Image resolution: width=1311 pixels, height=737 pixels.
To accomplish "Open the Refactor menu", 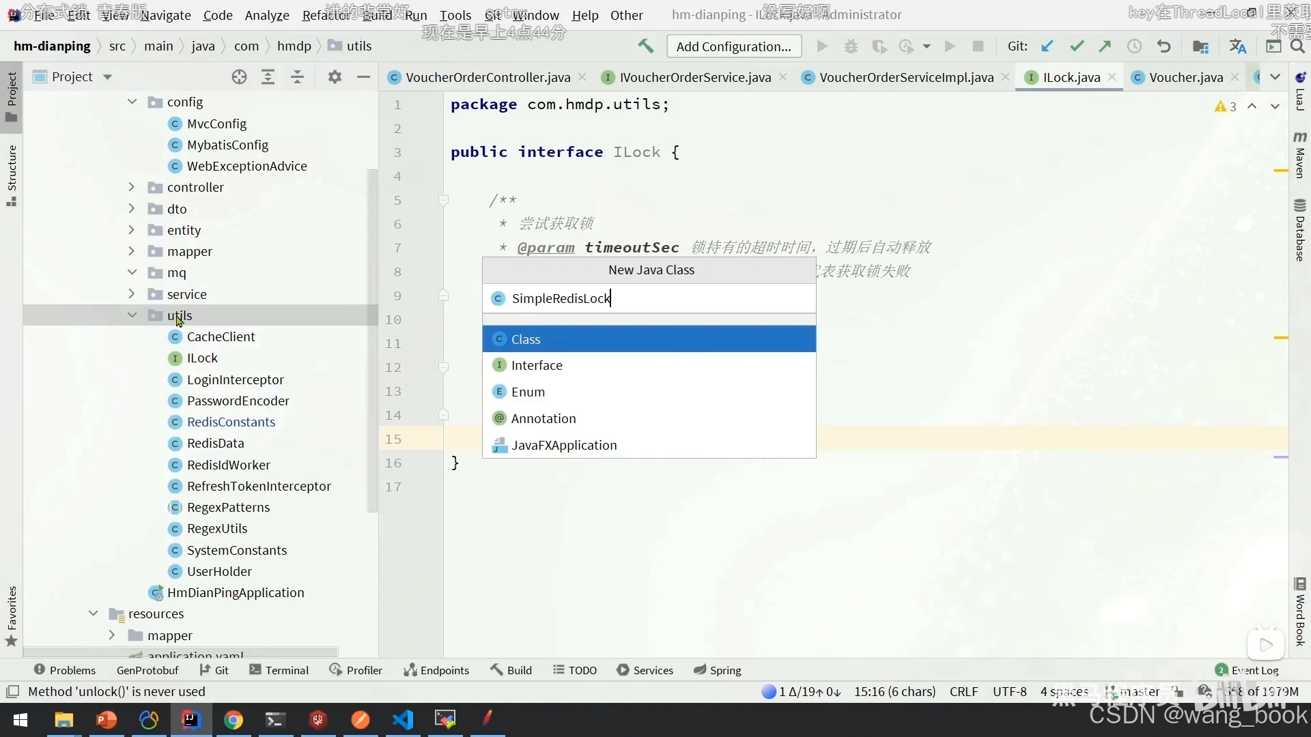I will coord(325,15).
